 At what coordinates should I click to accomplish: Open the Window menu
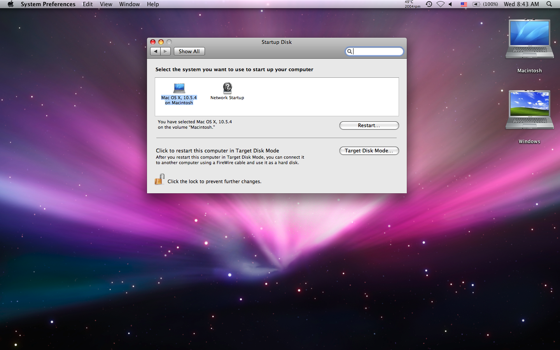pos(129,4)
